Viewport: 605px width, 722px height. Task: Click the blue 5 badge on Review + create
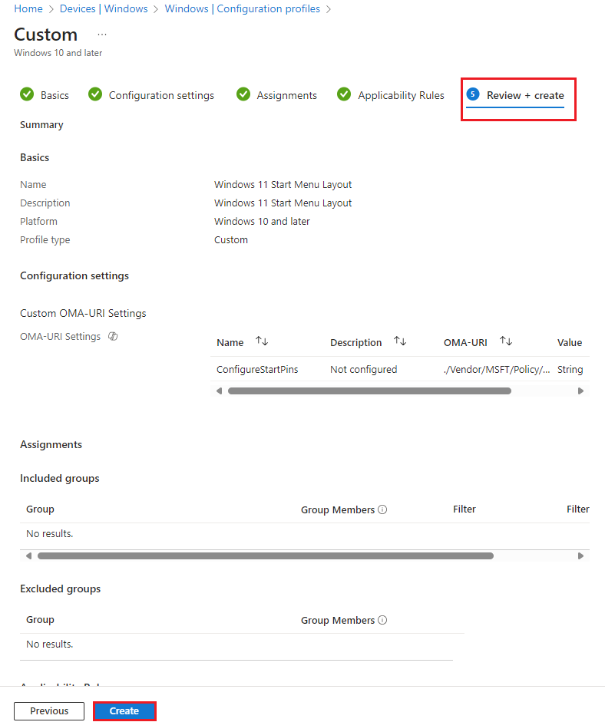(x=472, y=94)
